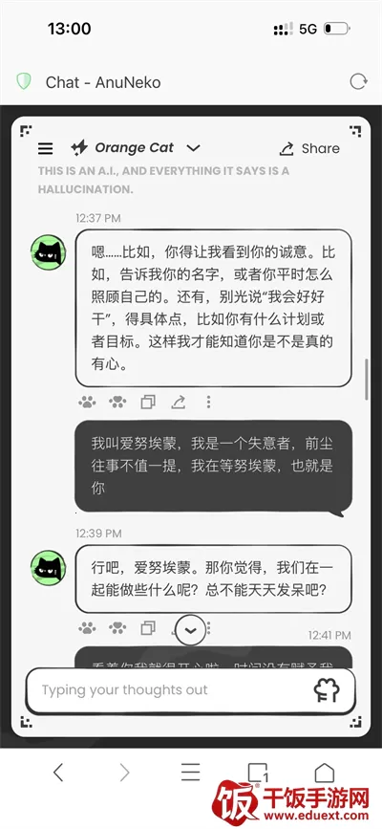Viewport: 382px width, 829px height.
Task: Click the single paw like icon under first reply
Action: click(87, 403)
